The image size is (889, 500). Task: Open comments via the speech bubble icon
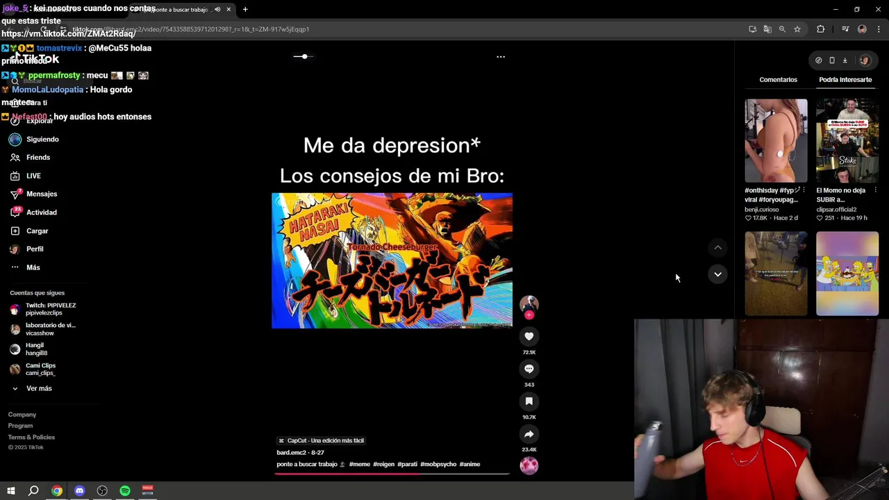pyautogui.click(x=529, y=369)
